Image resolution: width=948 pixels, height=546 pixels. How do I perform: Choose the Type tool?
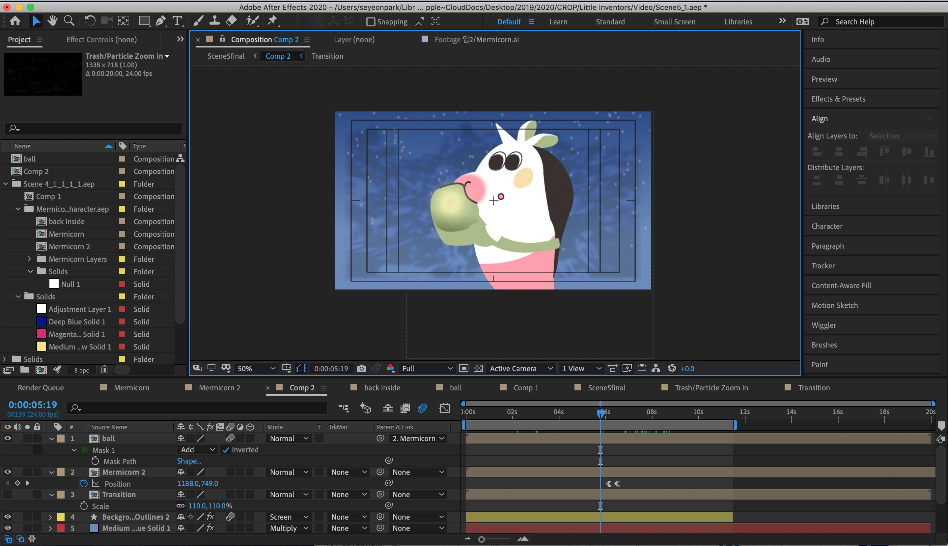point(177,21)
